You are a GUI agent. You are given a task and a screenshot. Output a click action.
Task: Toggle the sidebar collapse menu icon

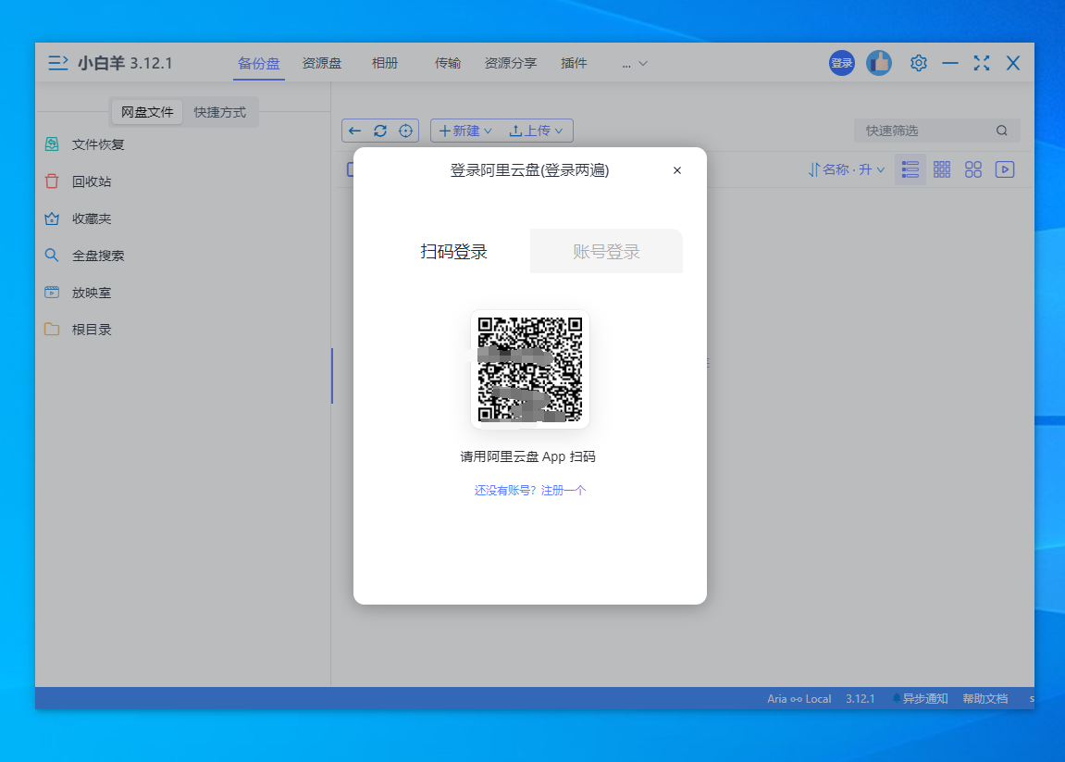pos(57,63)
